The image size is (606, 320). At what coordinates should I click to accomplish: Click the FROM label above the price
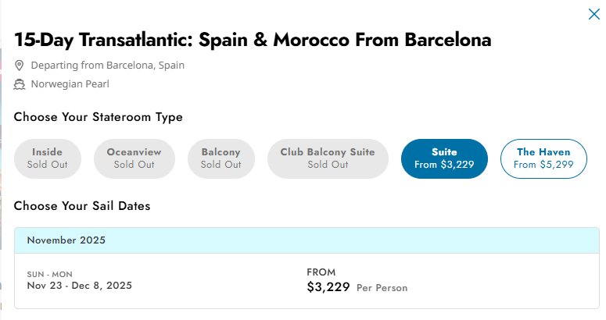[321, 272]
